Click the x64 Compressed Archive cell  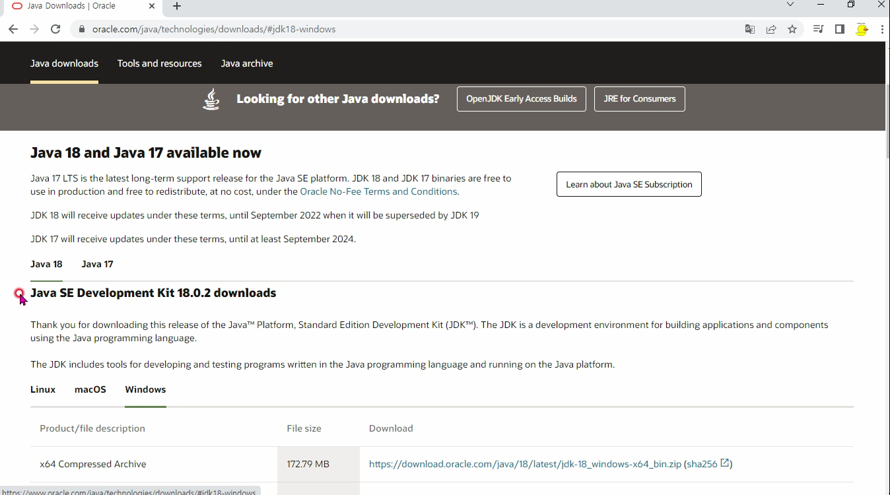(x=153, y=464)
